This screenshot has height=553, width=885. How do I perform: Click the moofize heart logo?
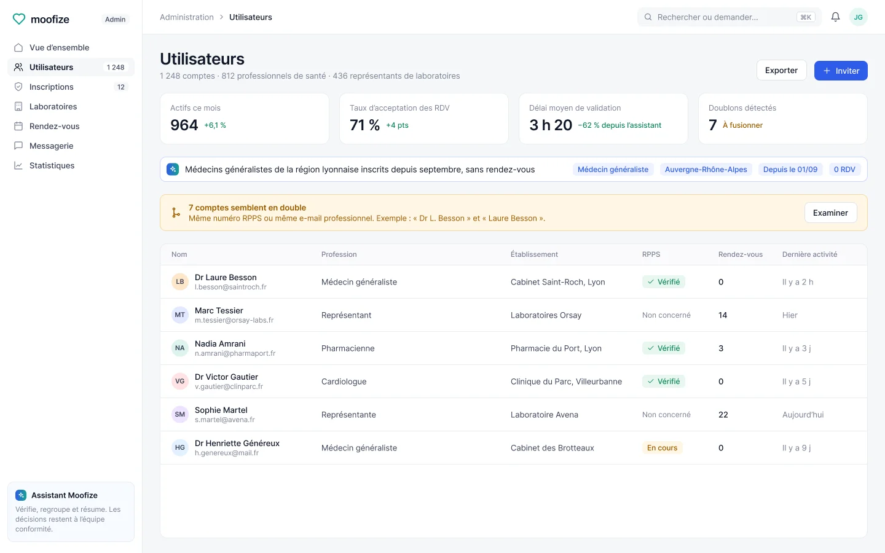pyautogui.click(x=19, y=19)
